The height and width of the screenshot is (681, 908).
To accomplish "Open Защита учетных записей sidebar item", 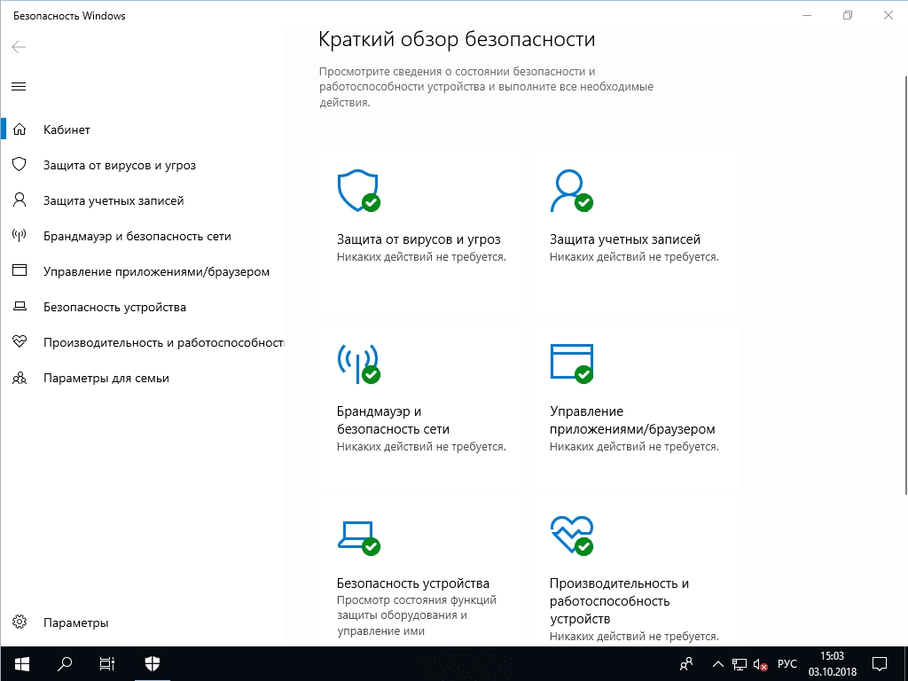I will pyautogui.click(x=143, y=200).
